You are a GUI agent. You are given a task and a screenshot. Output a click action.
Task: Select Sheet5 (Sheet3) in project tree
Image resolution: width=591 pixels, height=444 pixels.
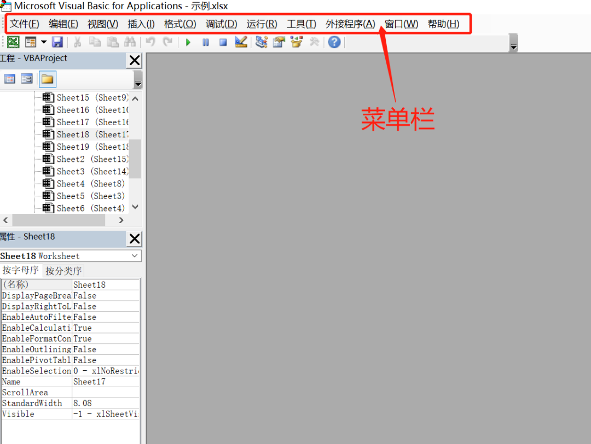click(x=91, y=196)
